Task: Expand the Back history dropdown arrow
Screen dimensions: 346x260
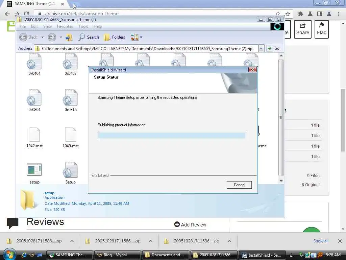Action: click(42, 37)
